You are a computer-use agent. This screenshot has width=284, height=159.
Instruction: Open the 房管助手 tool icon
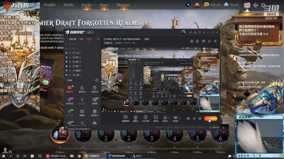click(x=82, y=89)
